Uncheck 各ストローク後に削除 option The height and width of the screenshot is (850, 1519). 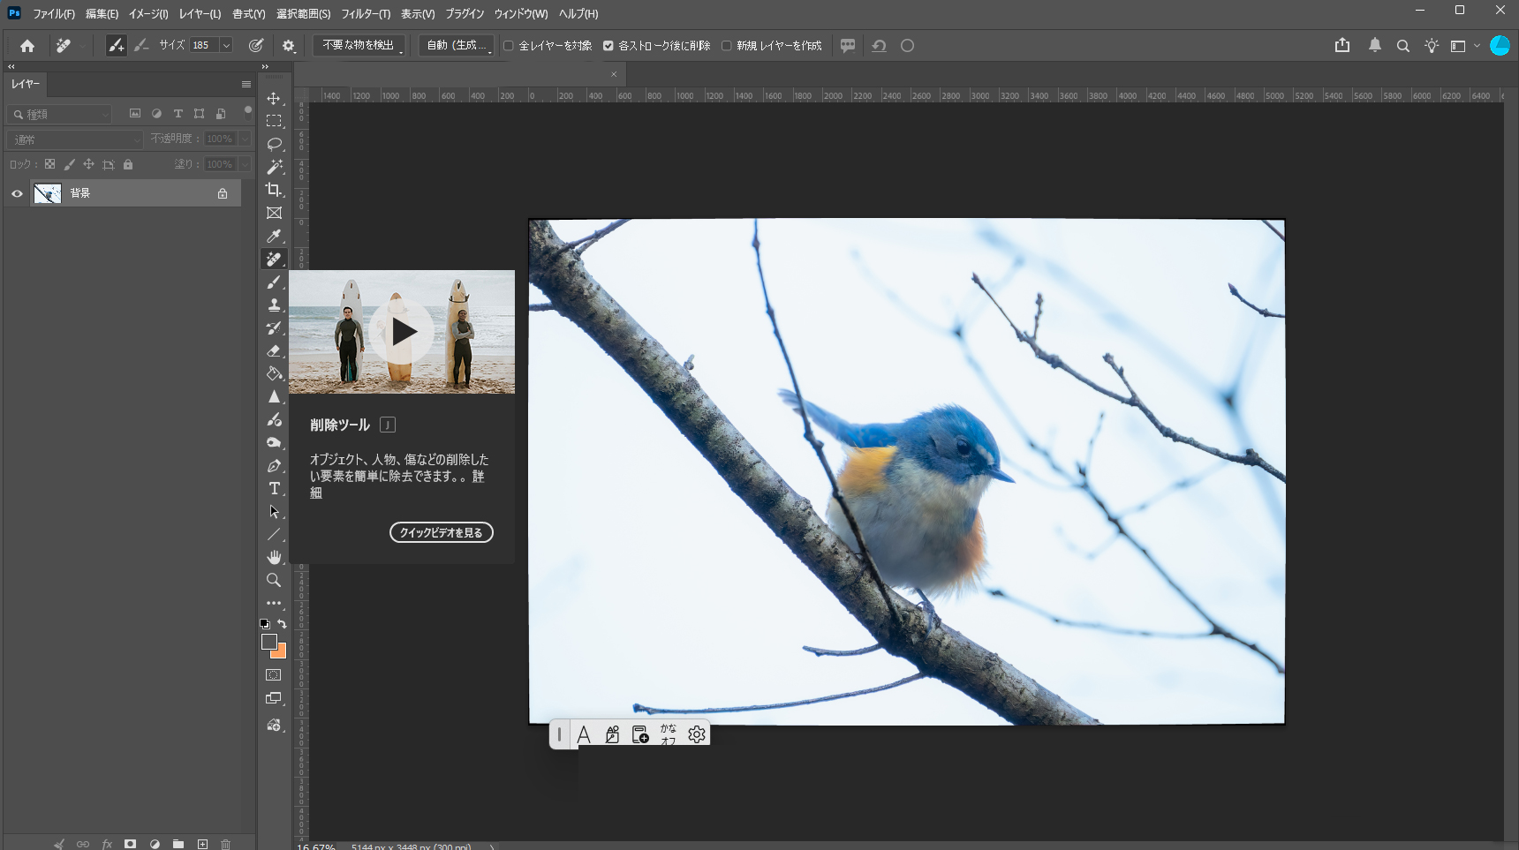(608, 46)
